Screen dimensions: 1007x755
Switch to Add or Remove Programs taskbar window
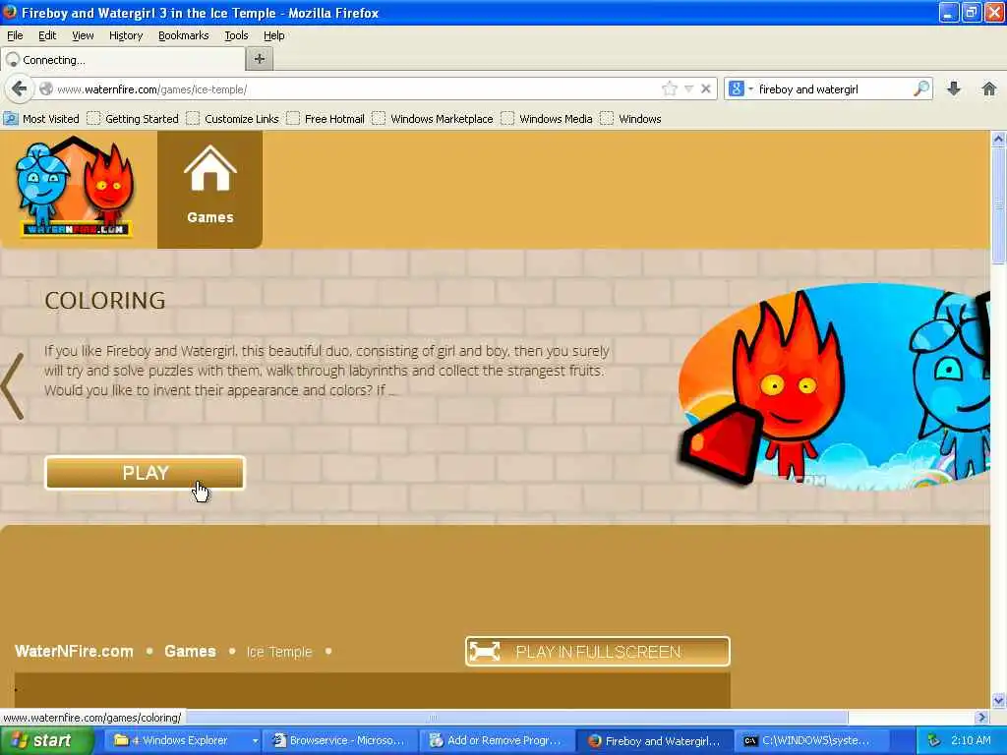click(498, 741)
